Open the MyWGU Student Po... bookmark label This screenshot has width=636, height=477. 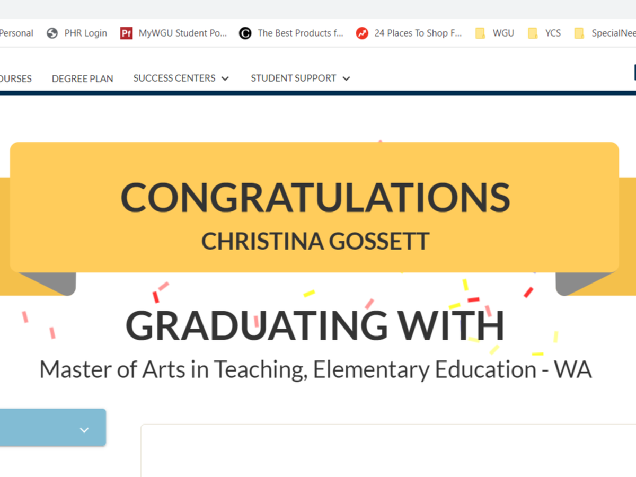[x=182, y=33]
